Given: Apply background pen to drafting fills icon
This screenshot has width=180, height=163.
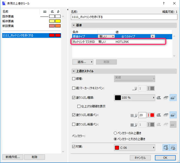Looking at the screenshot, I should tap(159, 124).
